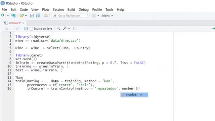
Task: Open the Debug menu
Action: pyautogui.click(x=84, y=10)
